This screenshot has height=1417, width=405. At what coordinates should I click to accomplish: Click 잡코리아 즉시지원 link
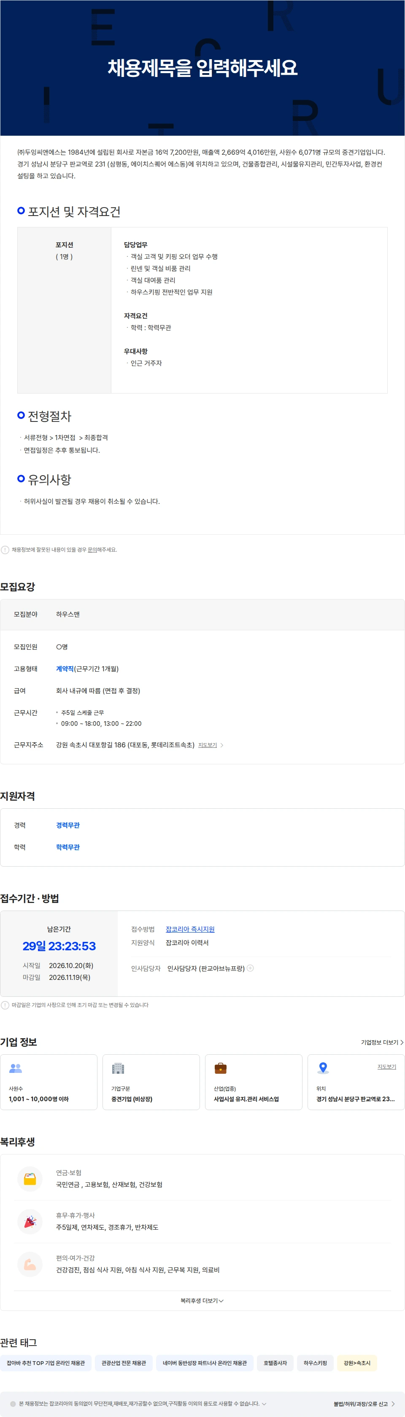(190, 929)
